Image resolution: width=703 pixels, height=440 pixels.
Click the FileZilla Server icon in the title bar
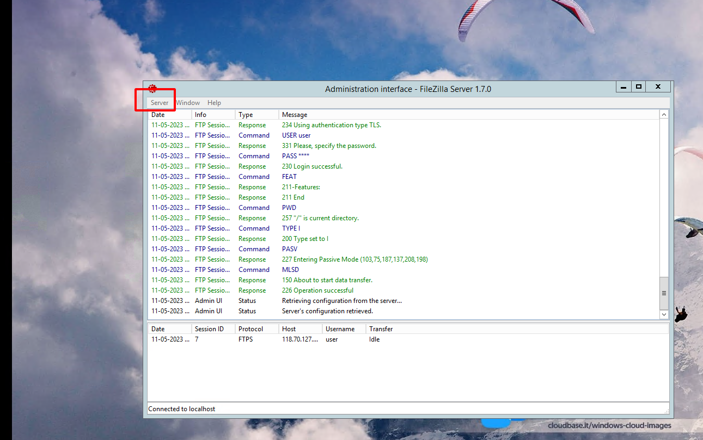coord(152,88)
